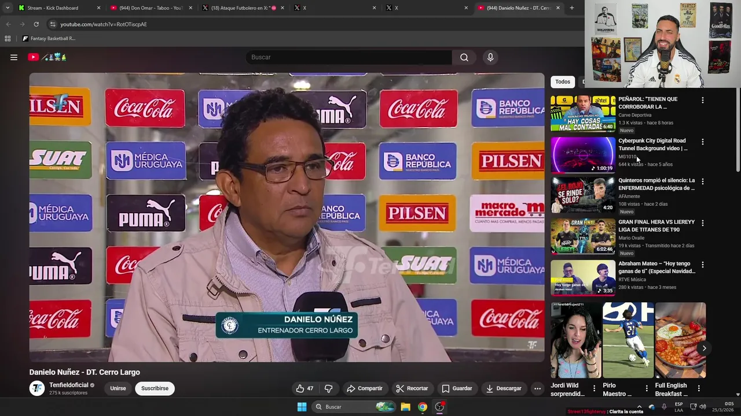Go back in browser history
Screen dimensions: 741x416
tap(8, 24)
